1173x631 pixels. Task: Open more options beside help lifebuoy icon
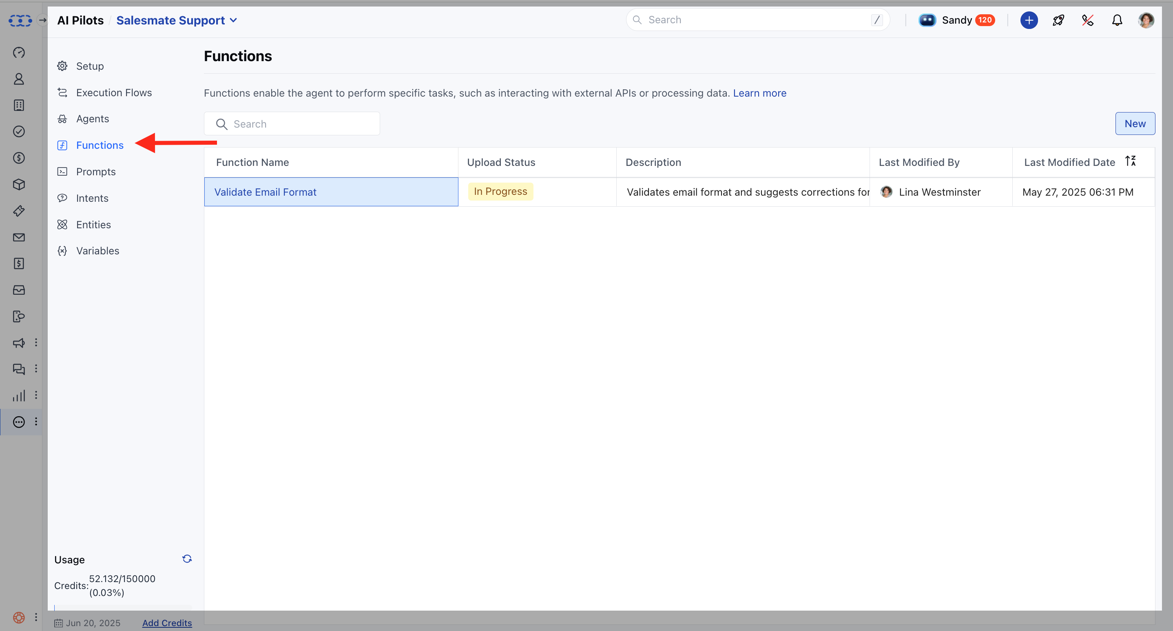pos(36,617)
